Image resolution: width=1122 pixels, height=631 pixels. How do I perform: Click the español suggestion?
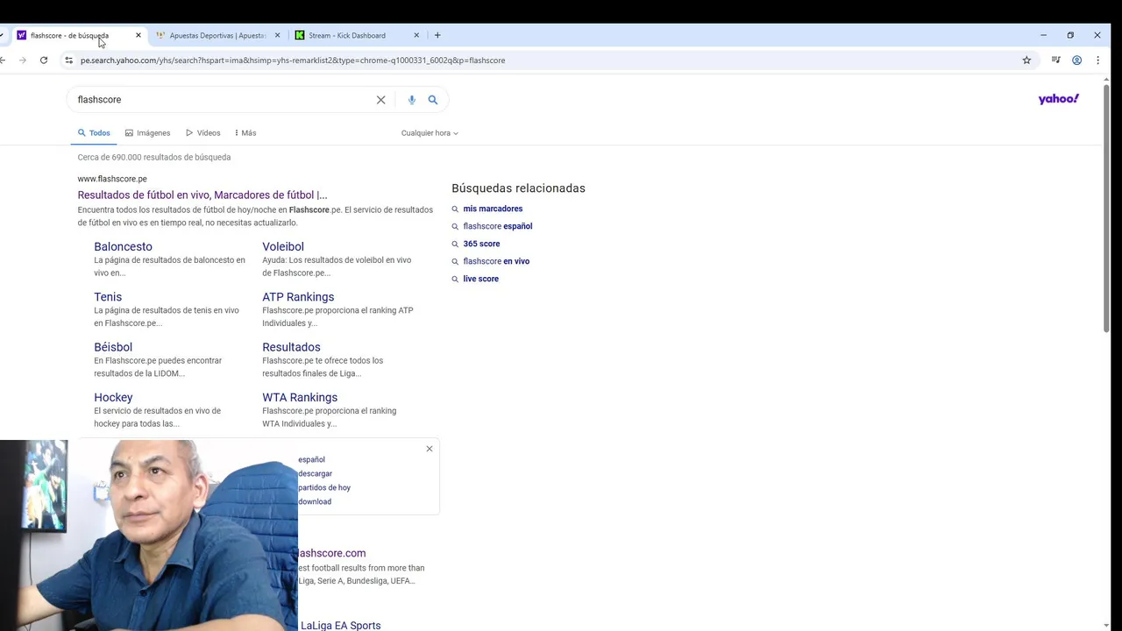pyautogui.click(x=311, y=459)
